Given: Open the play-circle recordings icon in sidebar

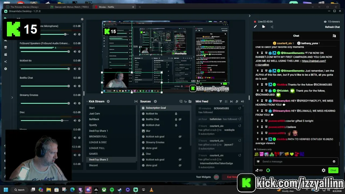Looking at the screenshot, I should (6, 69).
